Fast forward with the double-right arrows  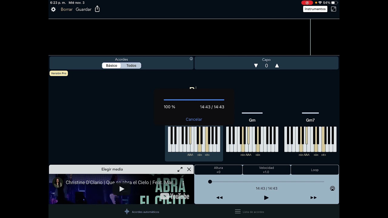pos(313,198)
